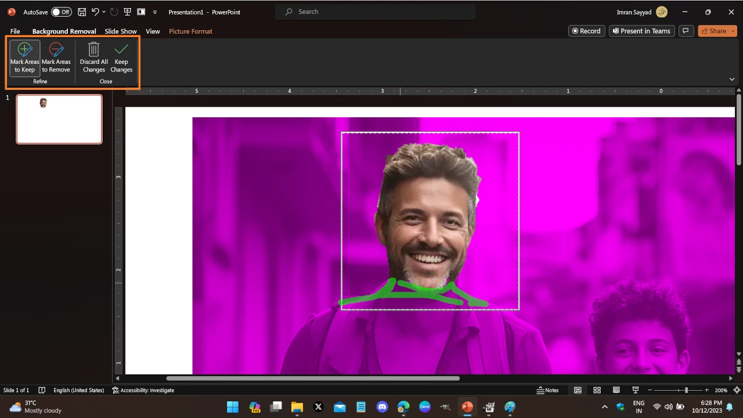Select the Background Removal tab
This screenshot has width=743, height=418.
pyautogui.click(x=64, y=31)
